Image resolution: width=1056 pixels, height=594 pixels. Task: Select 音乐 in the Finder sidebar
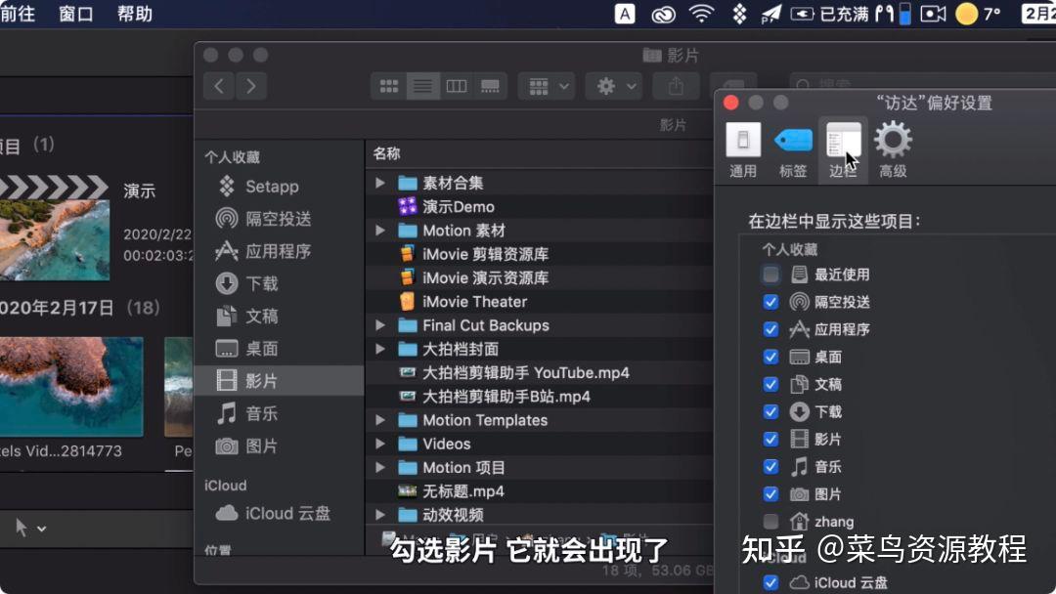(259, 413)
